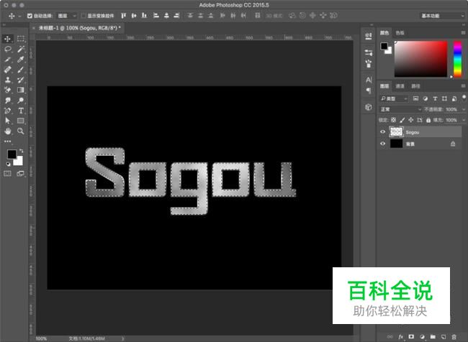Select the Rectangular Marquee tool

(21, 39)
